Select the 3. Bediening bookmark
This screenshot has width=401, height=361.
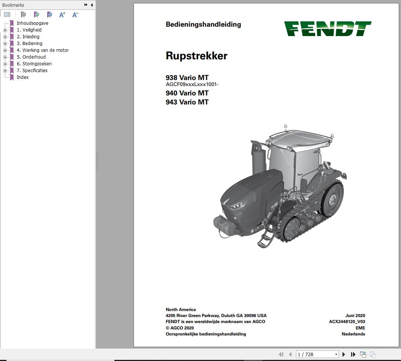pos(30,44)
